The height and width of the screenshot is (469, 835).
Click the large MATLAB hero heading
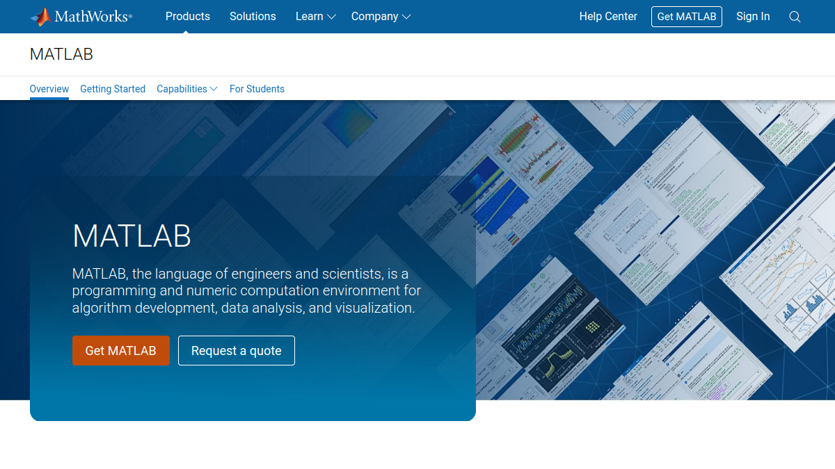[132, 236]
